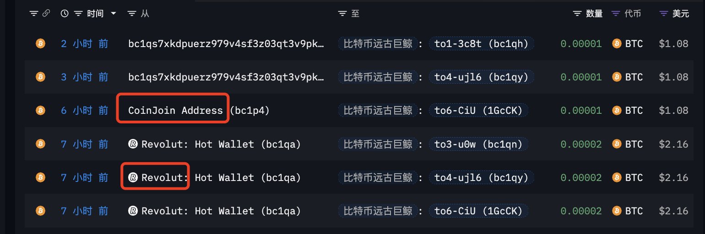Open the filter icon for 至 column

[342, 14]
